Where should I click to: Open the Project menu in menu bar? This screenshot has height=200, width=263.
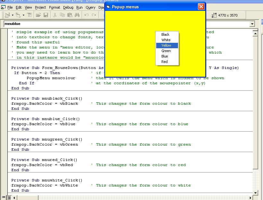tap(40, 7)
